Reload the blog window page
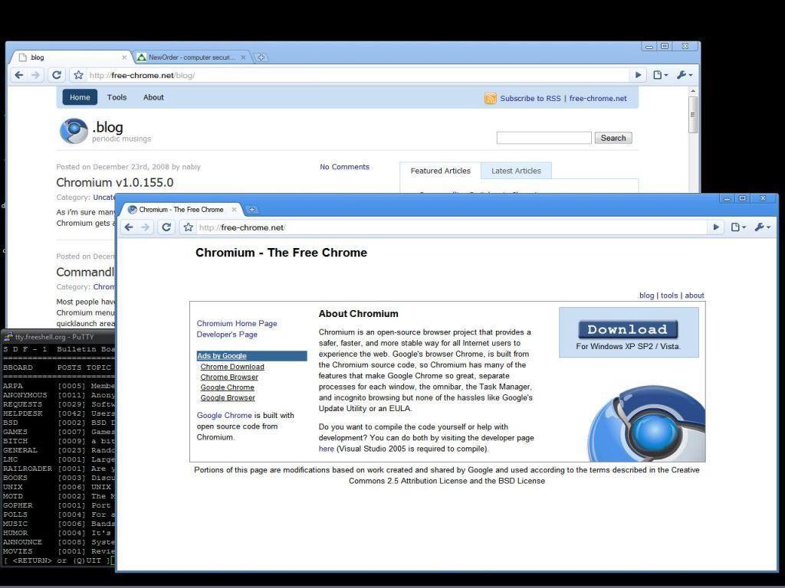 tap(57, 75)
